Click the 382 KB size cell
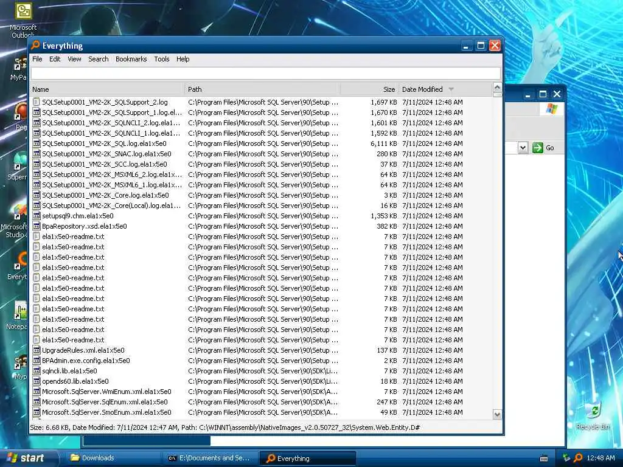623x467 pixels. 386,226
